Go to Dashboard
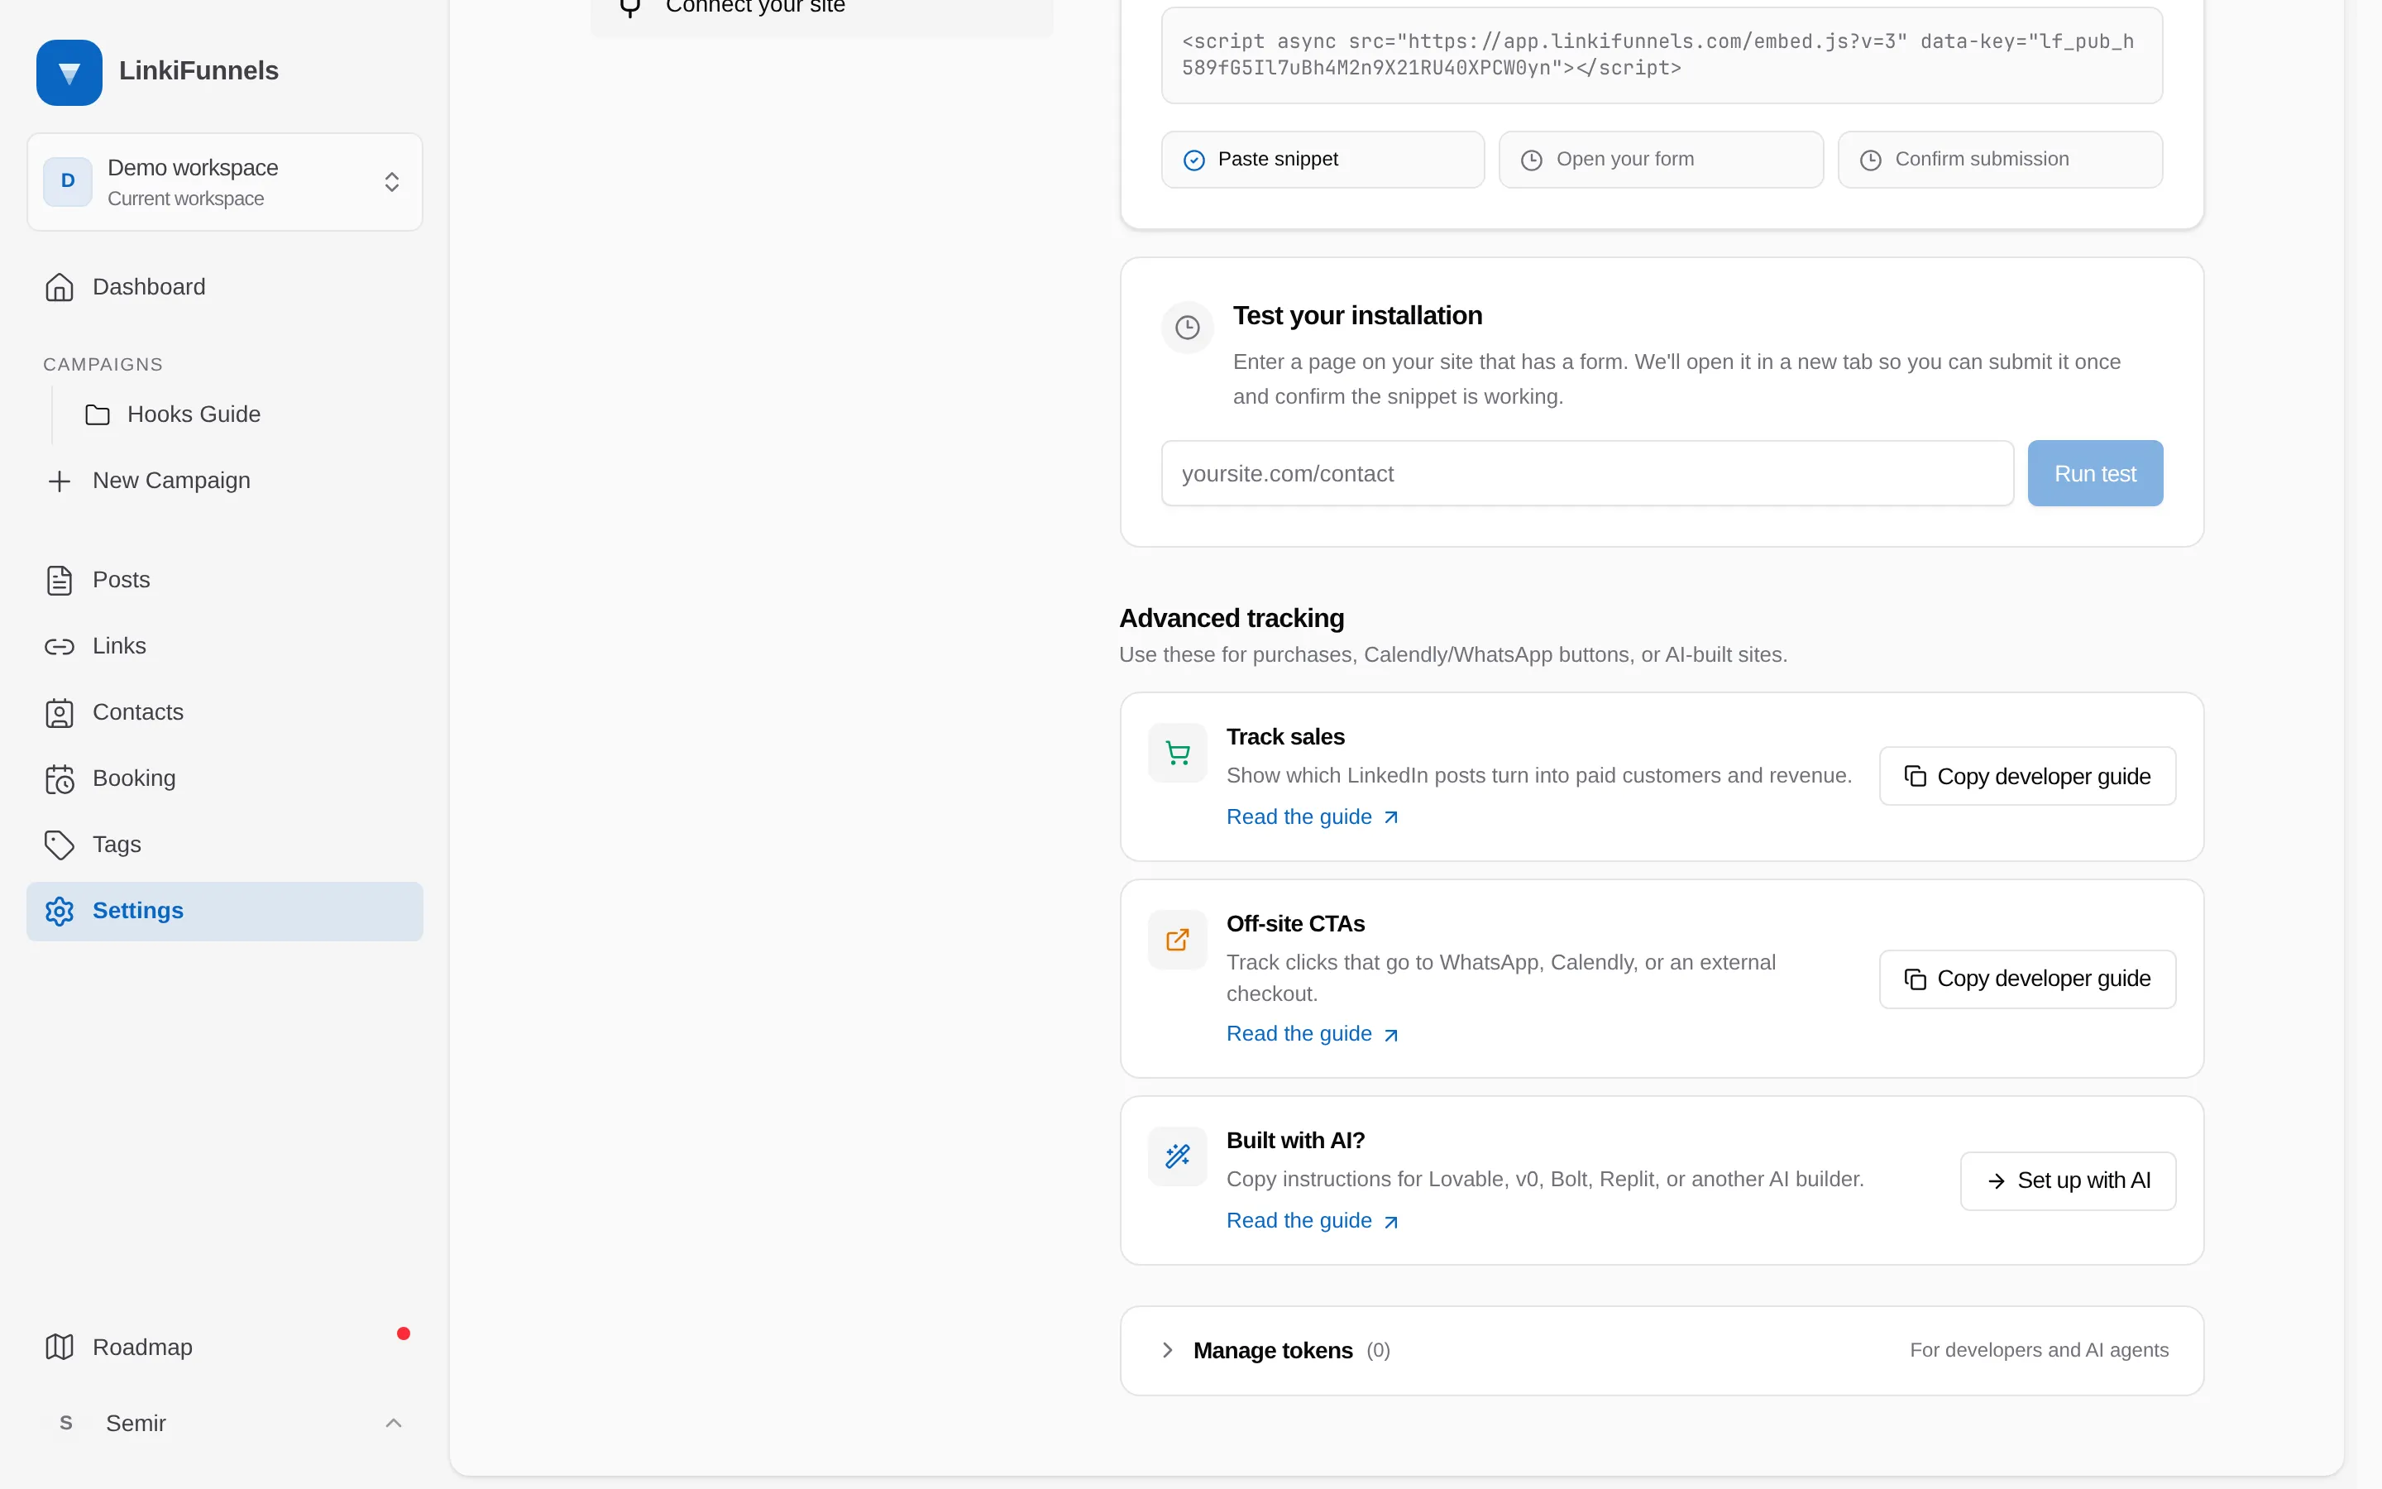 224,286
